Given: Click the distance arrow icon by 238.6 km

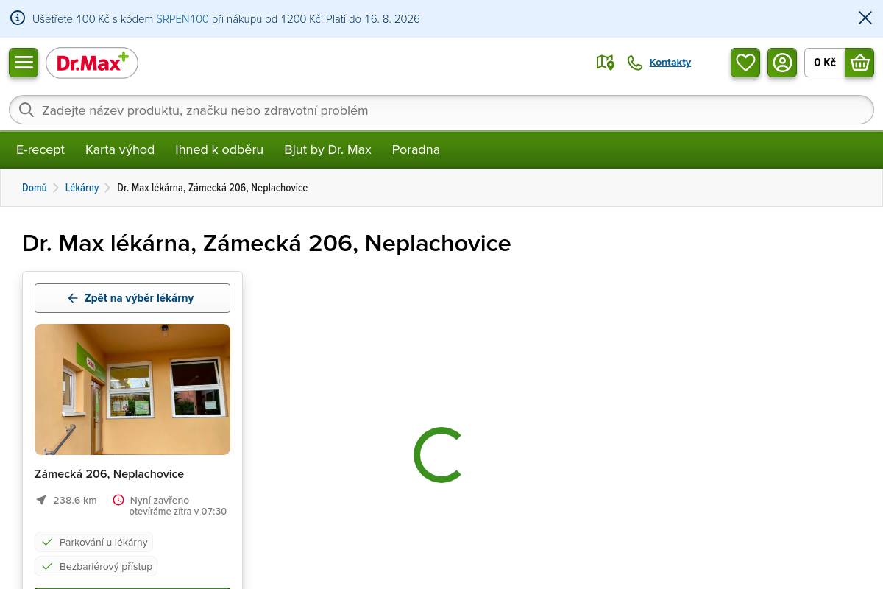Looking at the screenshot, I should click(x=41, y=500).
